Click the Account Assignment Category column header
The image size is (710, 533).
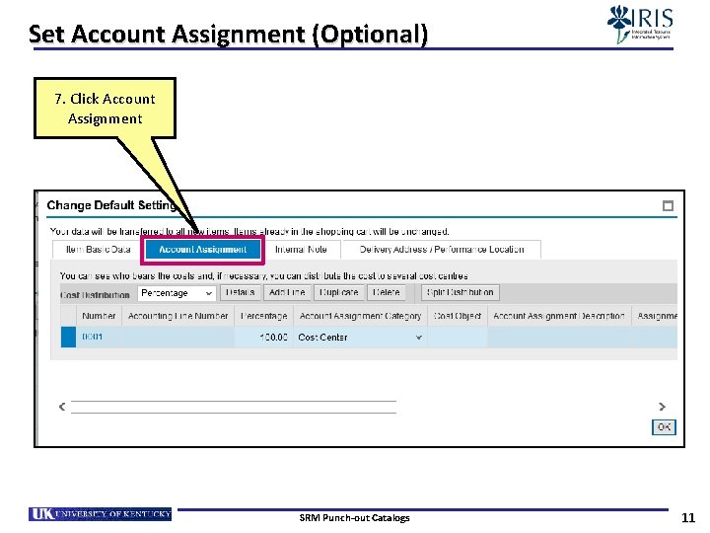coord(361,316)
